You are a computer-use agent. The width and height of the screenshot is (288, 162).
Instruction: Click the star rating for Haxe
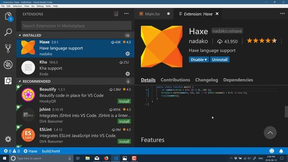tap(262, 40)
